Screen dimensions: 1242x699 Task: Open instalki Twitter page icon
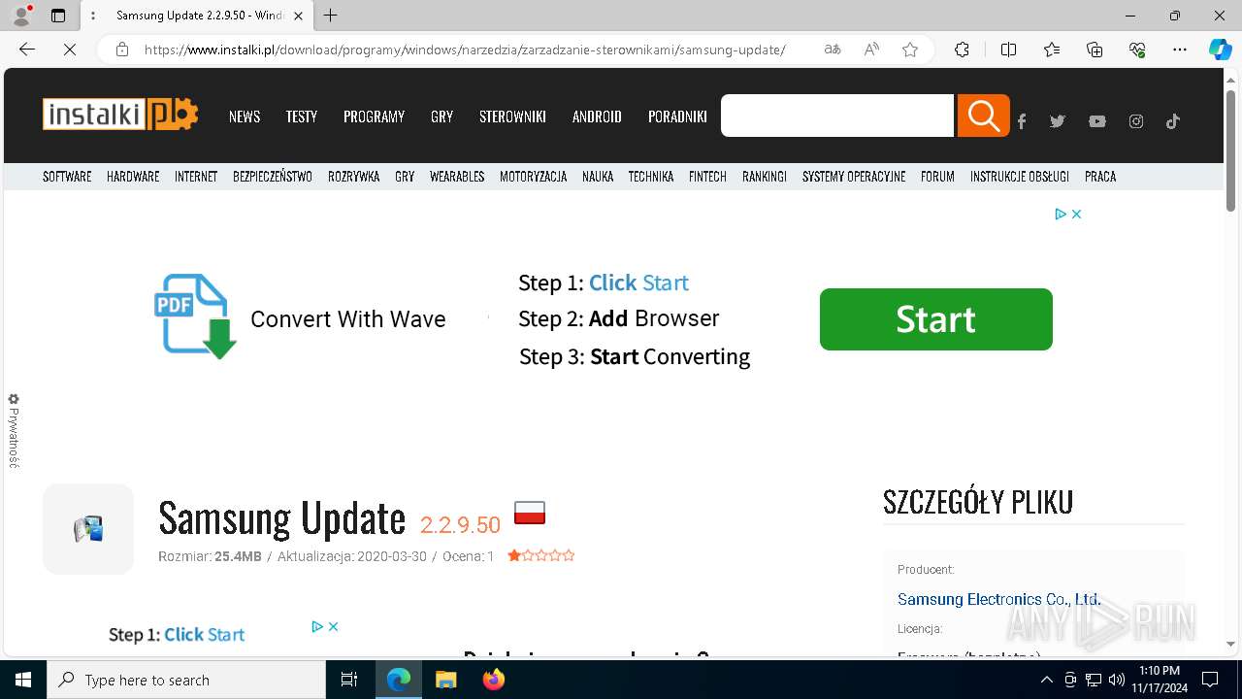click(x=1058, y=121)
